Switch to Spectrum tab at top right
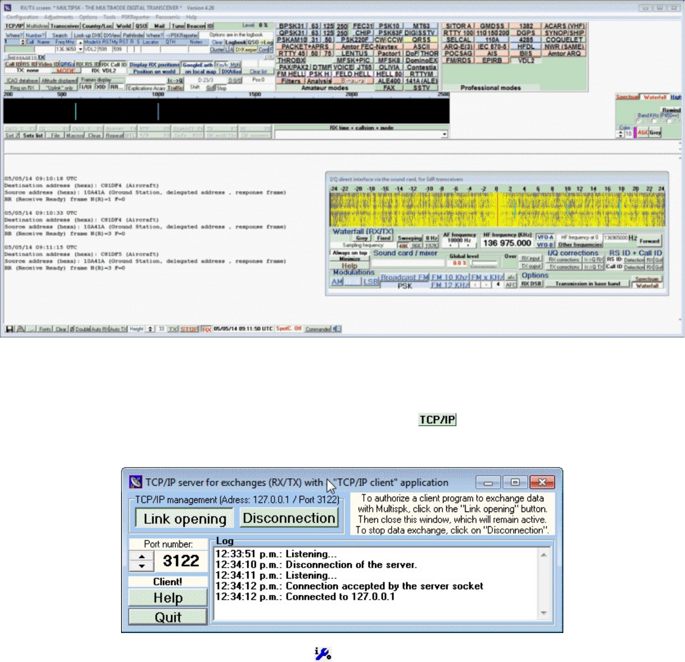This screenshot has height=662, width=685. tap(628, 97)
